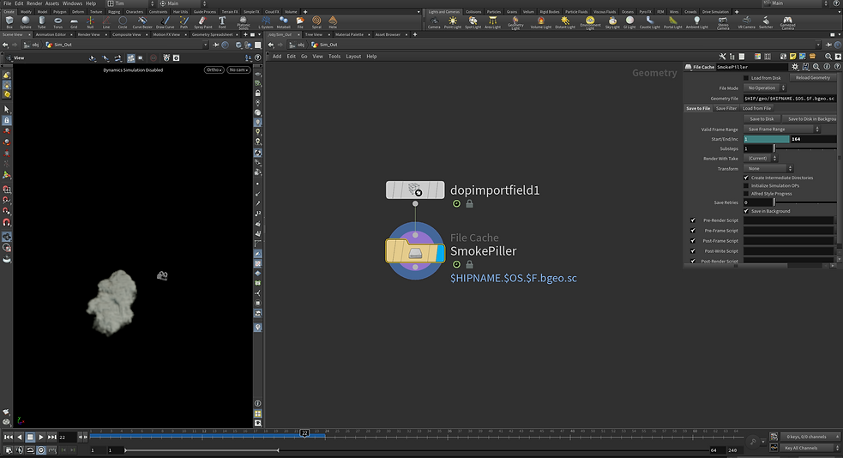Add a Point Light from the shelf

(x=453, y=22)
